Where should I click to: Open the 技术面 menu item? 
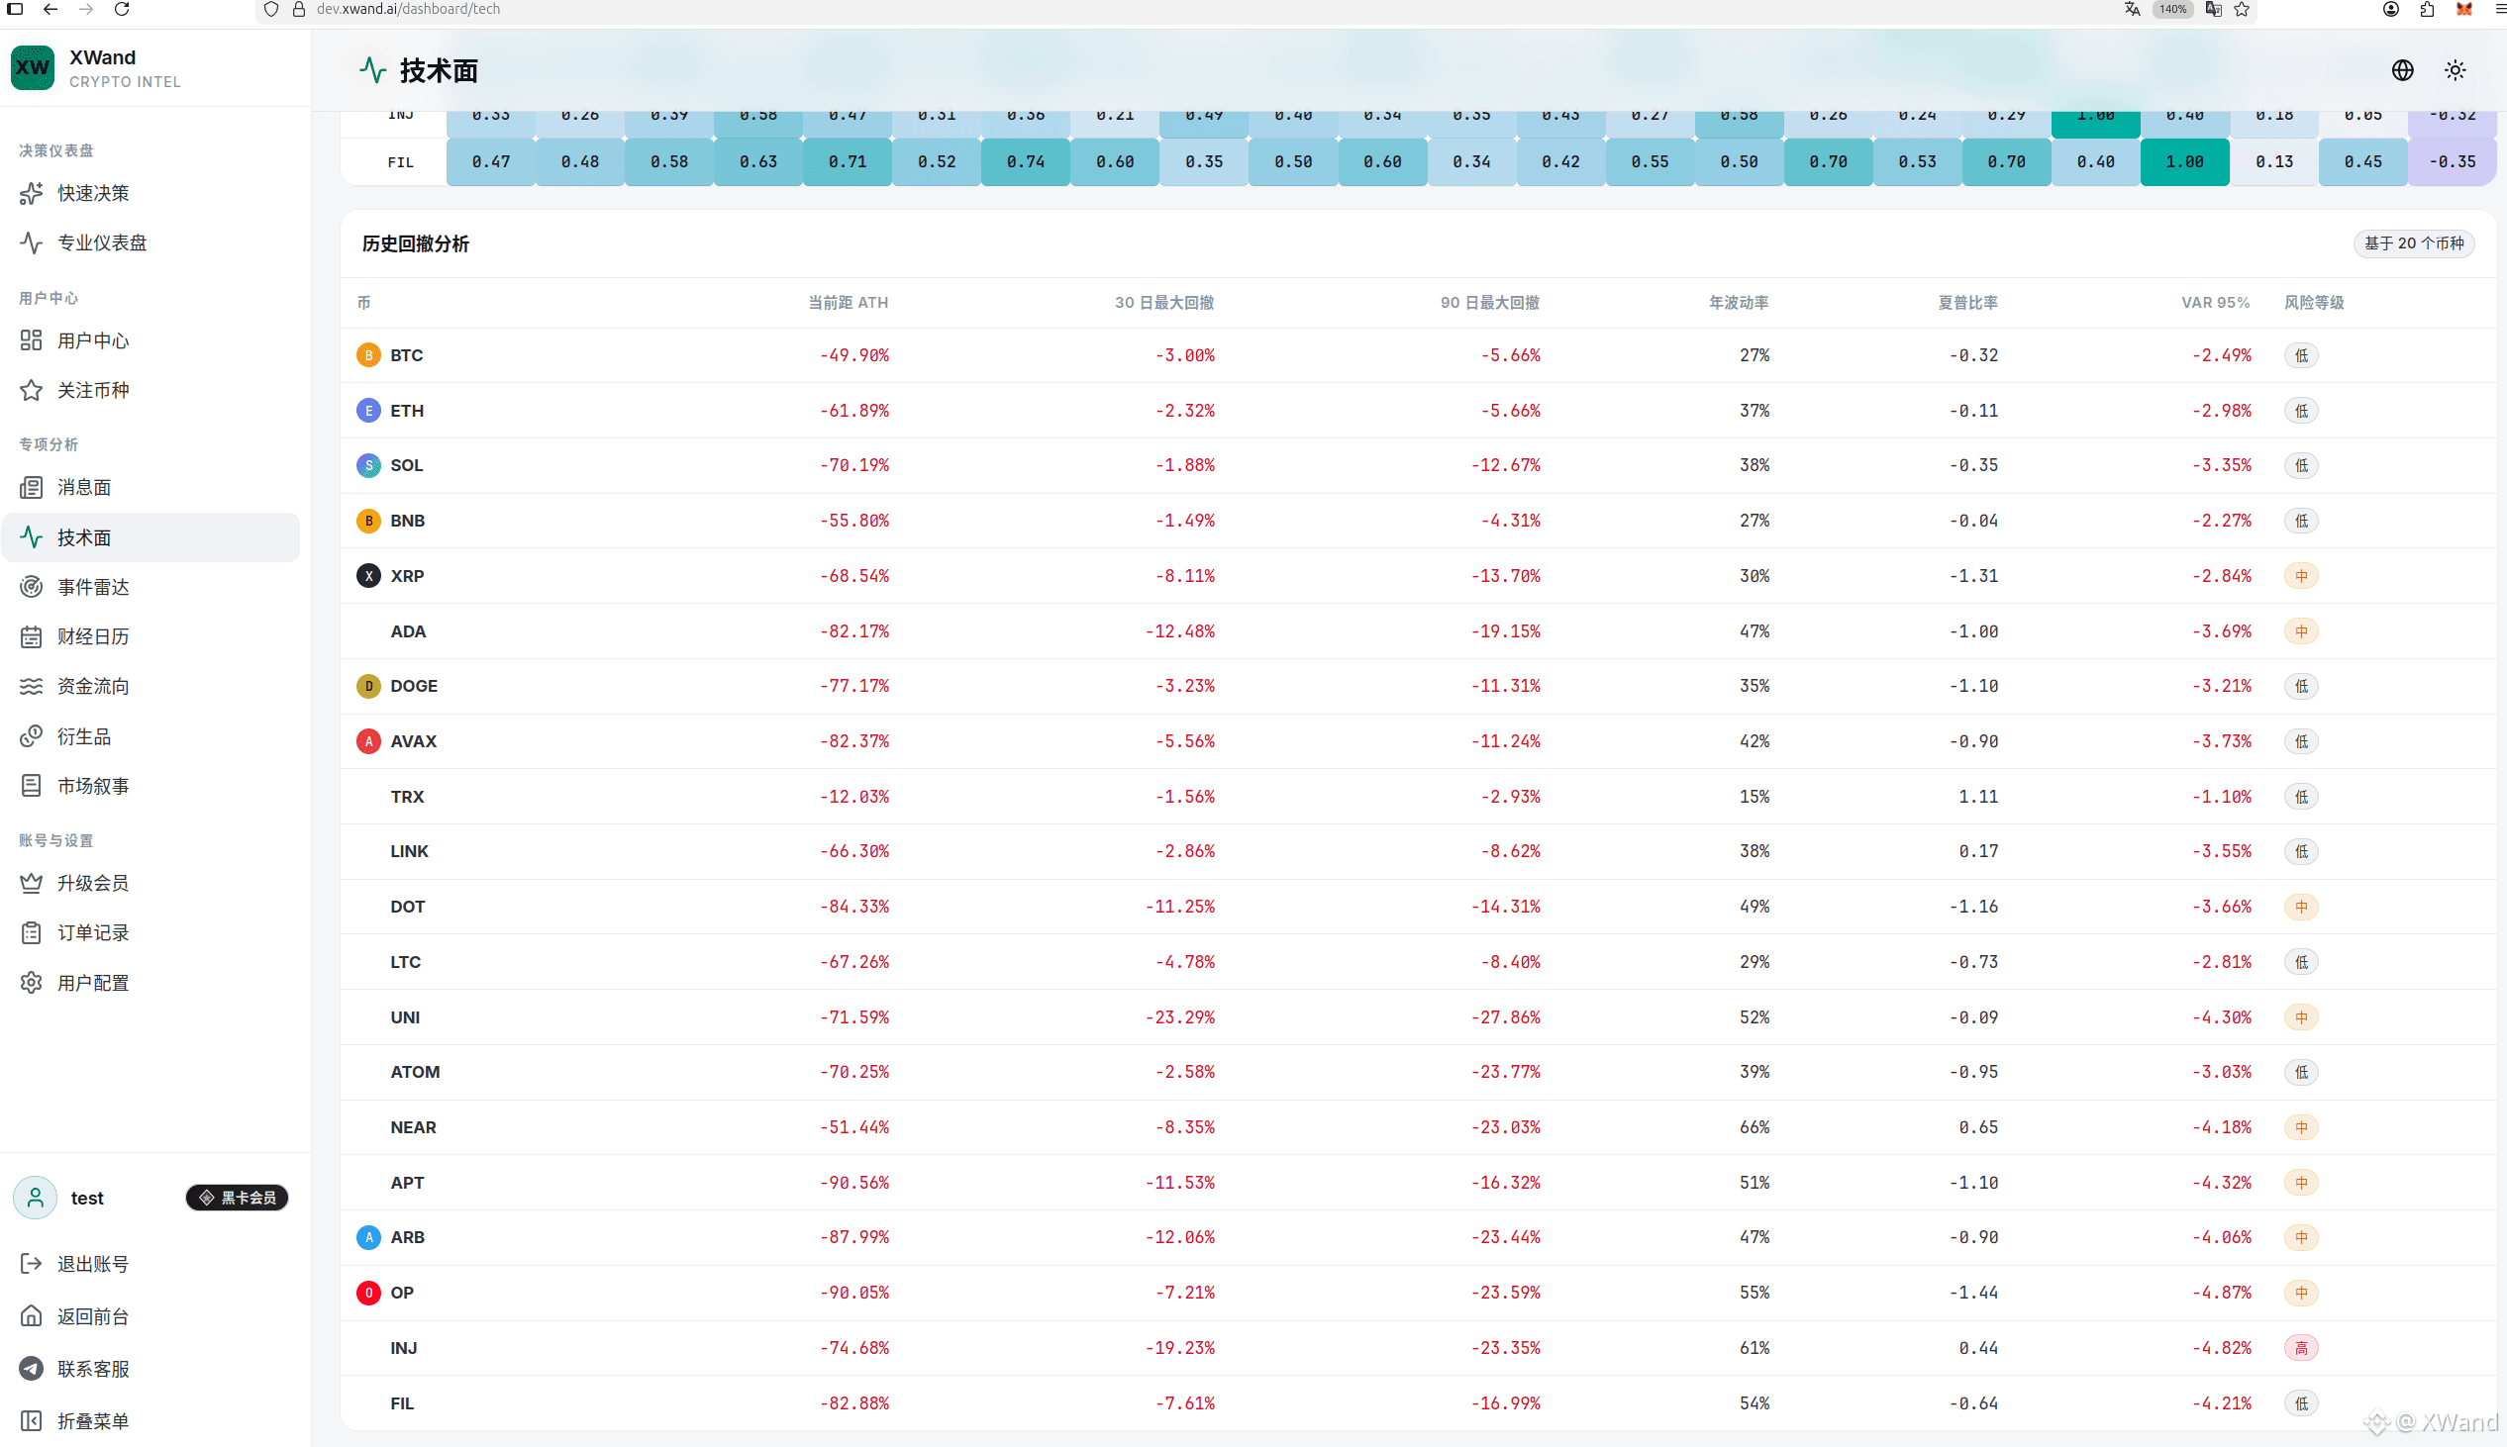pyautogui.click(x=151, y=537)
